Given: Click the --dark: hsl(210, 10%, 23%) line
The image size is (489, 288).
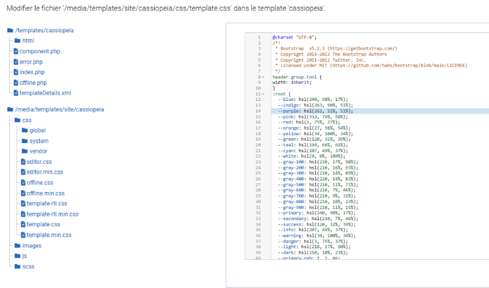Looking at the screenshot, I should 313,253.
